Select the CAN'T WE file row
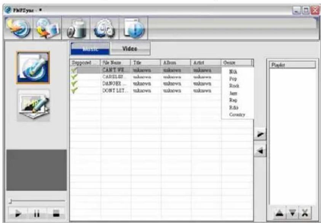The image size is (321, 223). coord(146,70)
